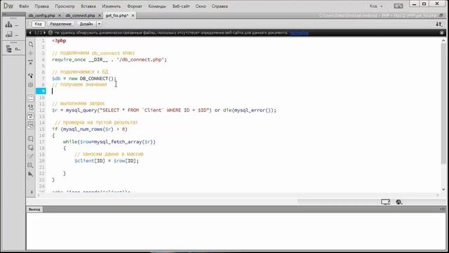Open the Дизайн view dropdown arrow
This screenshot has width=449, height=253.
99,24
